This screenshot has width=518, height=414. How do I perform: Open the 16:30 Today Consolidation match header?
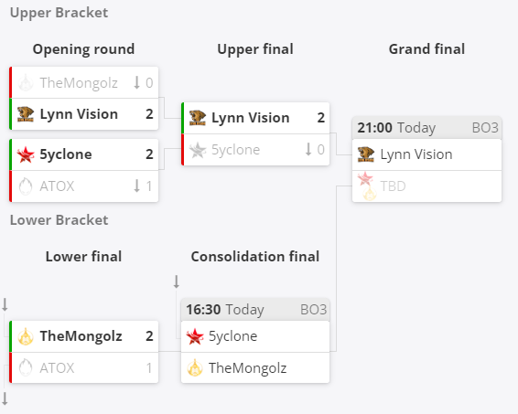(255, 310)
